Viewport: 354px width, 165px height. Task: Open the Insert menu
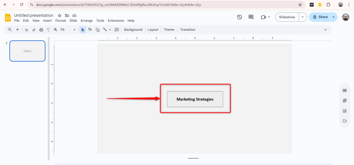click(x=47, y=21)
